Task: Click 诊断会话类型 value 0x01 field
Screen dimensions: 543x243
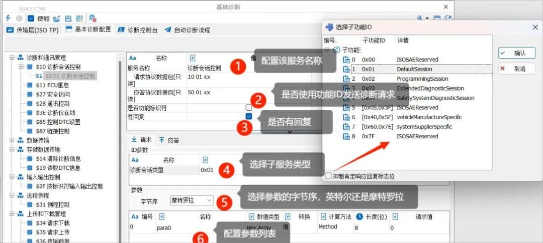Action: tap(206, 170)
